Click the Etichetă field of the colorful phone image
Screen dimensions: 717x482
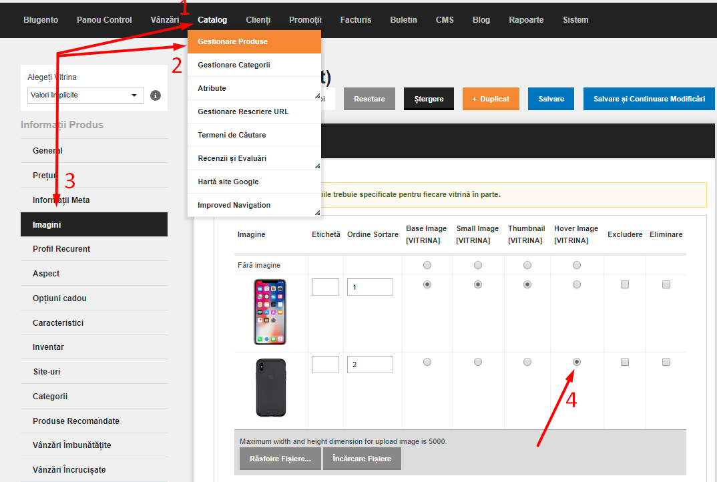point(325,287)
